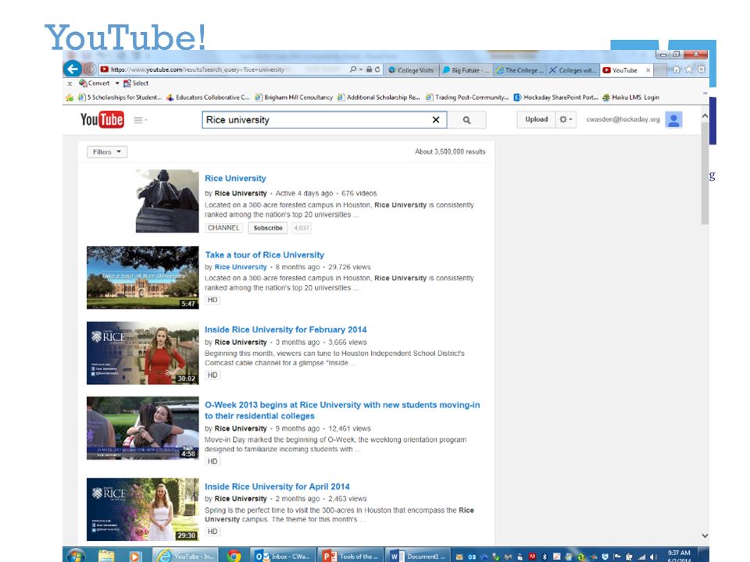Click the address bar URL field
This screenshot has width=750, height=562.
click(x=223, y=69)
